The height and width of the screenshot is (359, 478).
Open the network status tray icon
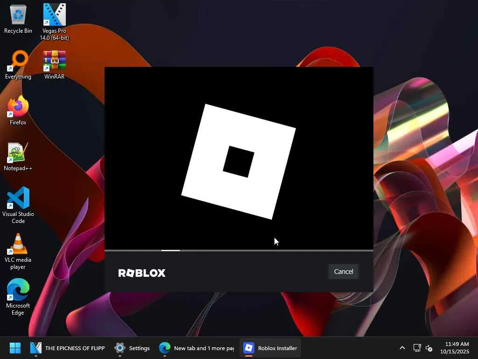pos(417,348)
